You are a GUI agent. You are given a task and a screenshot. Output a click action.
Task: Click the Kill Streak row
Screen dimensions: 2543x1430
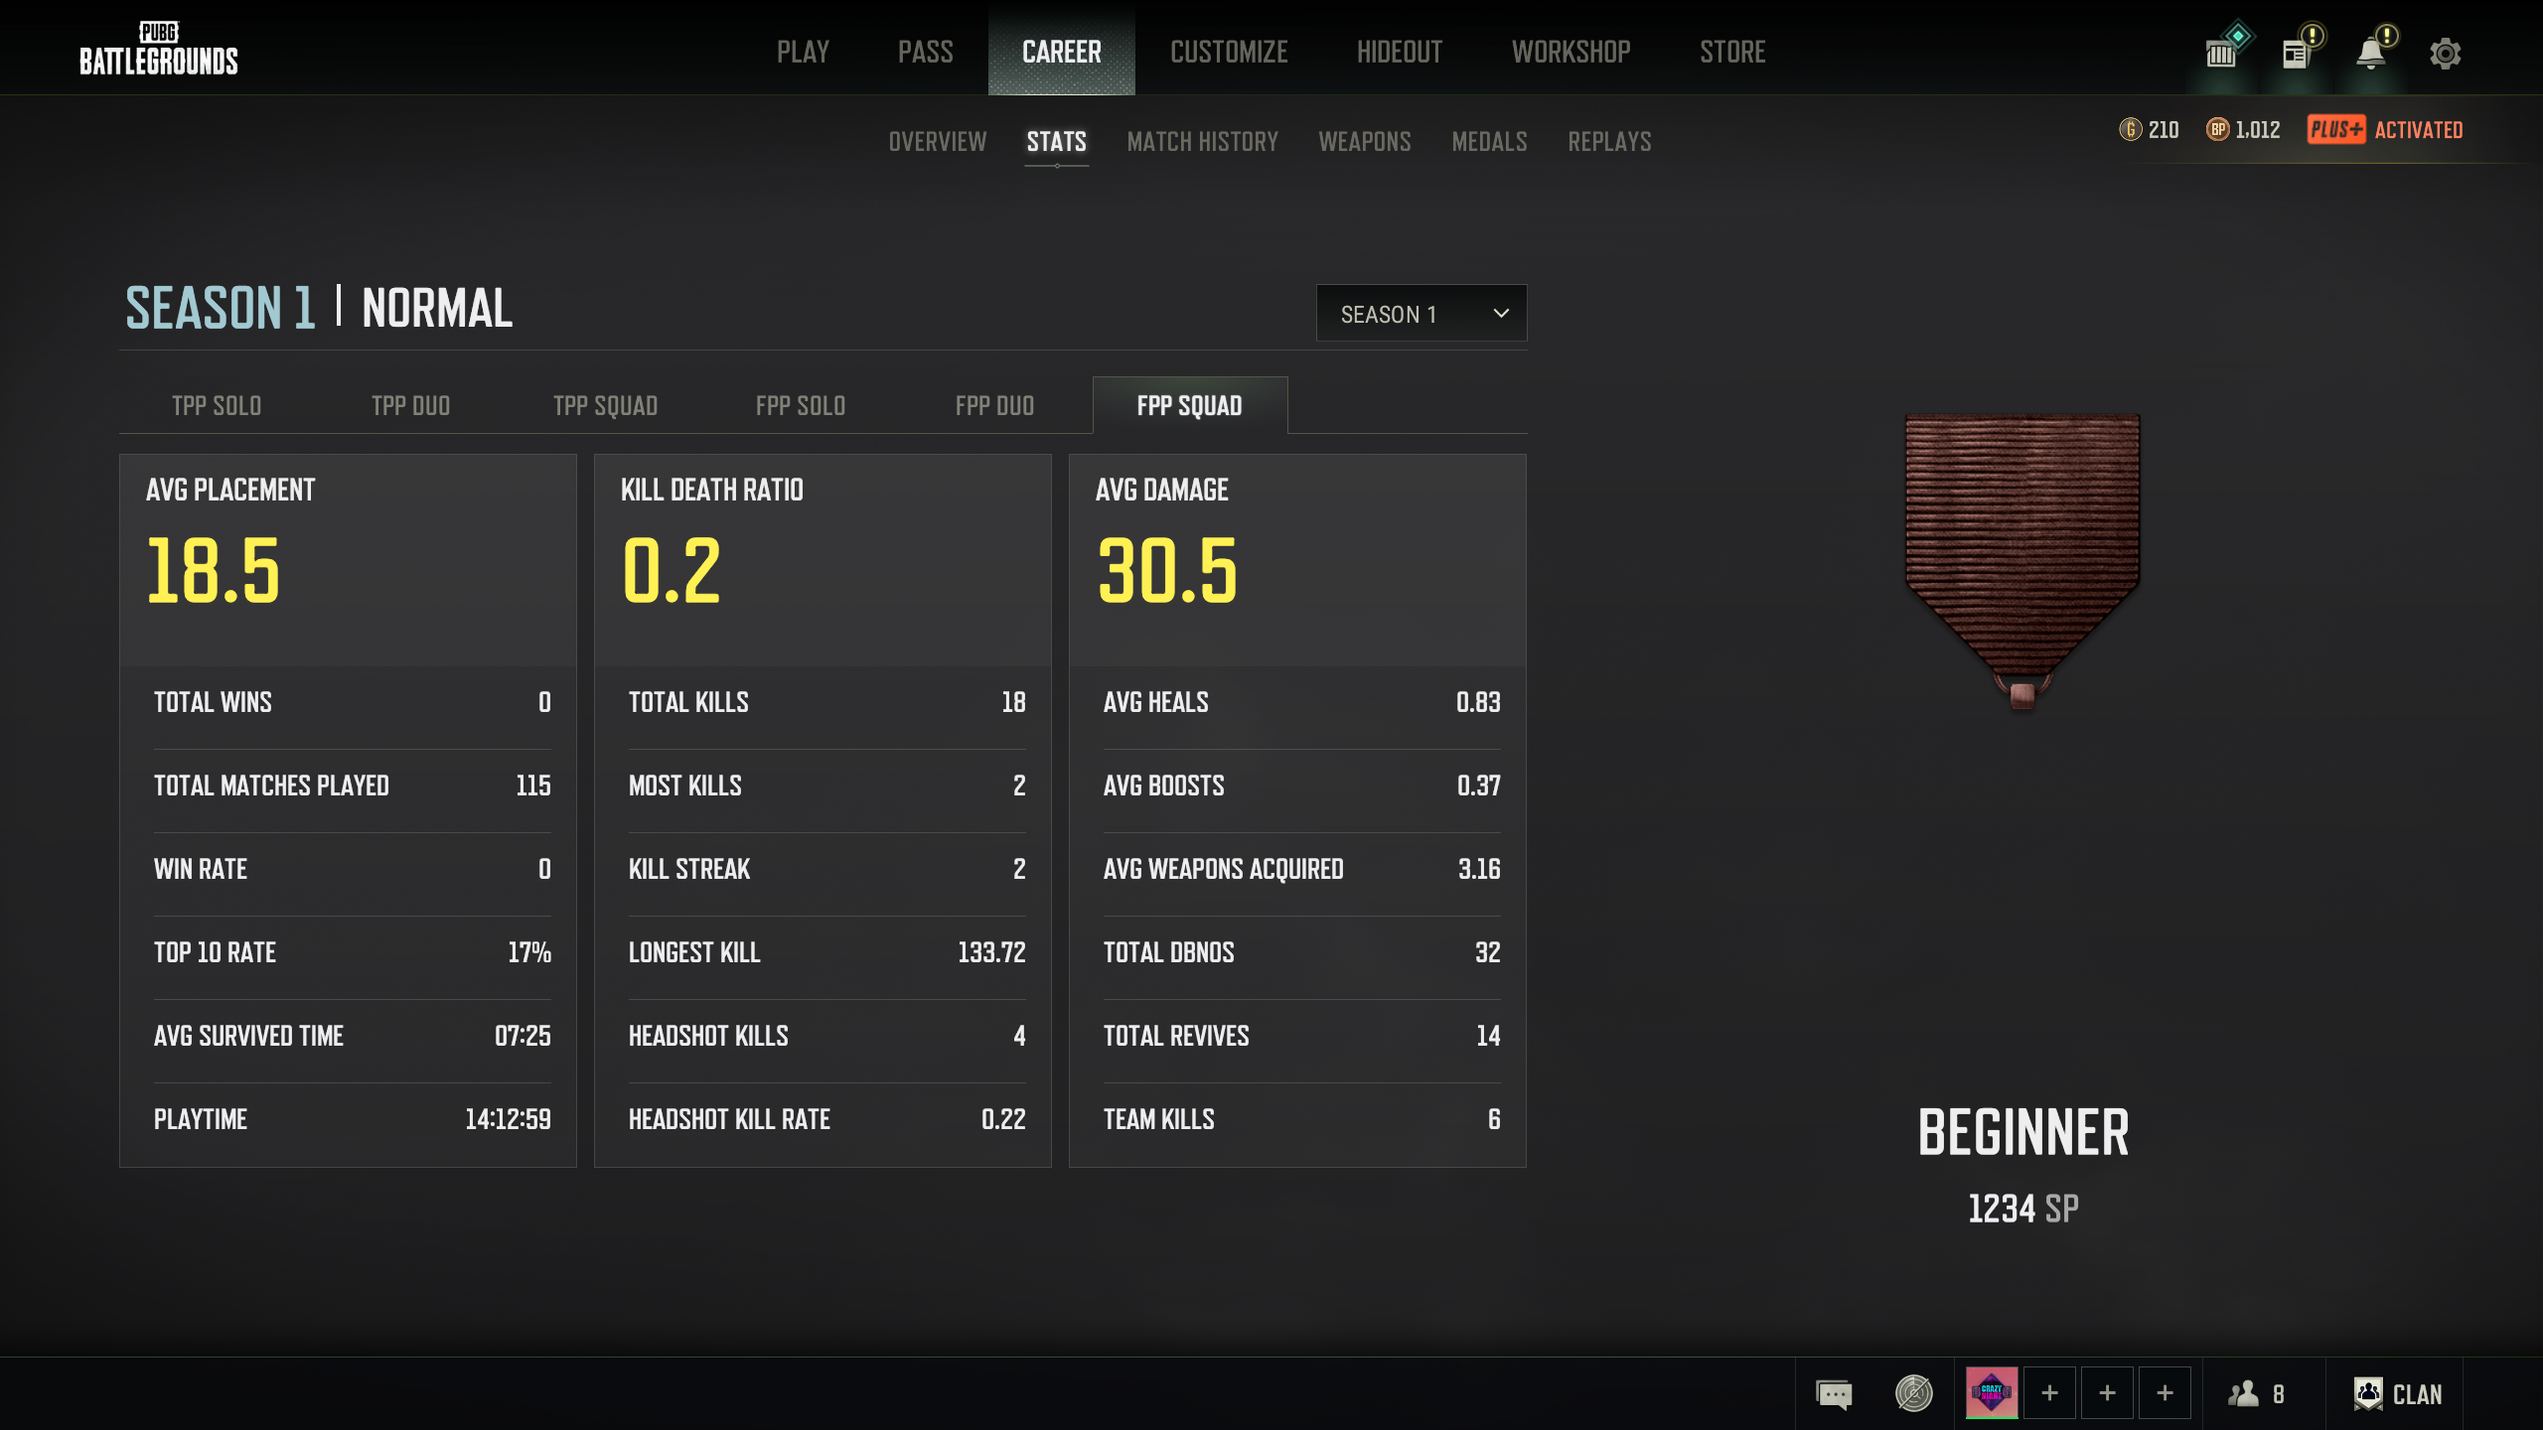point(826,869)
